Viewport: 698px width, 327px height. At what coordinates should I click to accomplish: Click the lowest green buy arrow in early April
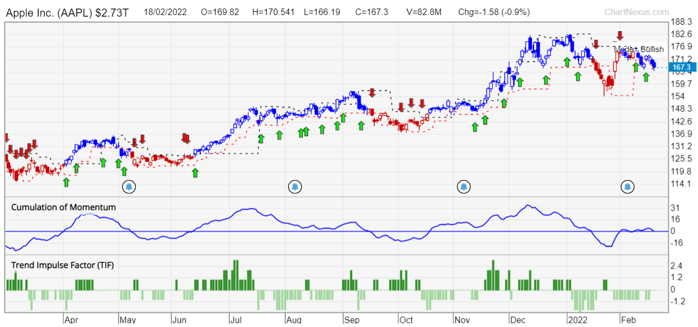(66, 182)
